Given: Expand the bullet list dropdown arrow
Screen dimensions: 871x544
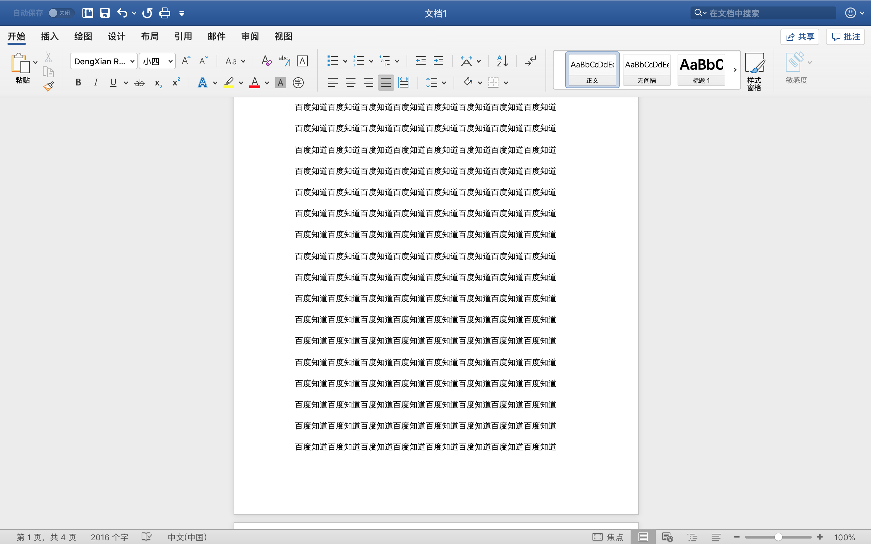Looking at the screenshot, I should [345, 61].
